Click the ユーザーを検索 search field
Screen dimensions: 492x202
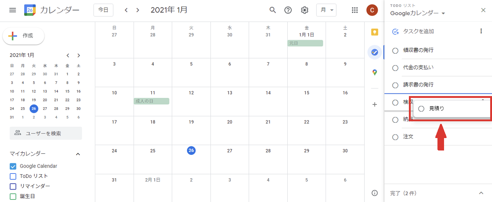coord(46,133)
